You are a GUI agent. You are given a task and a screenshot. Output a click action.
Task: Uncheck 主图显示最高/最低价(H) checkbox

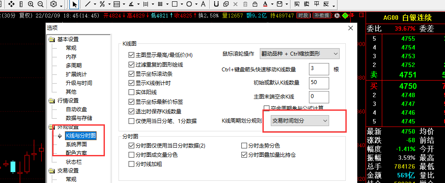tap(131, 55)
